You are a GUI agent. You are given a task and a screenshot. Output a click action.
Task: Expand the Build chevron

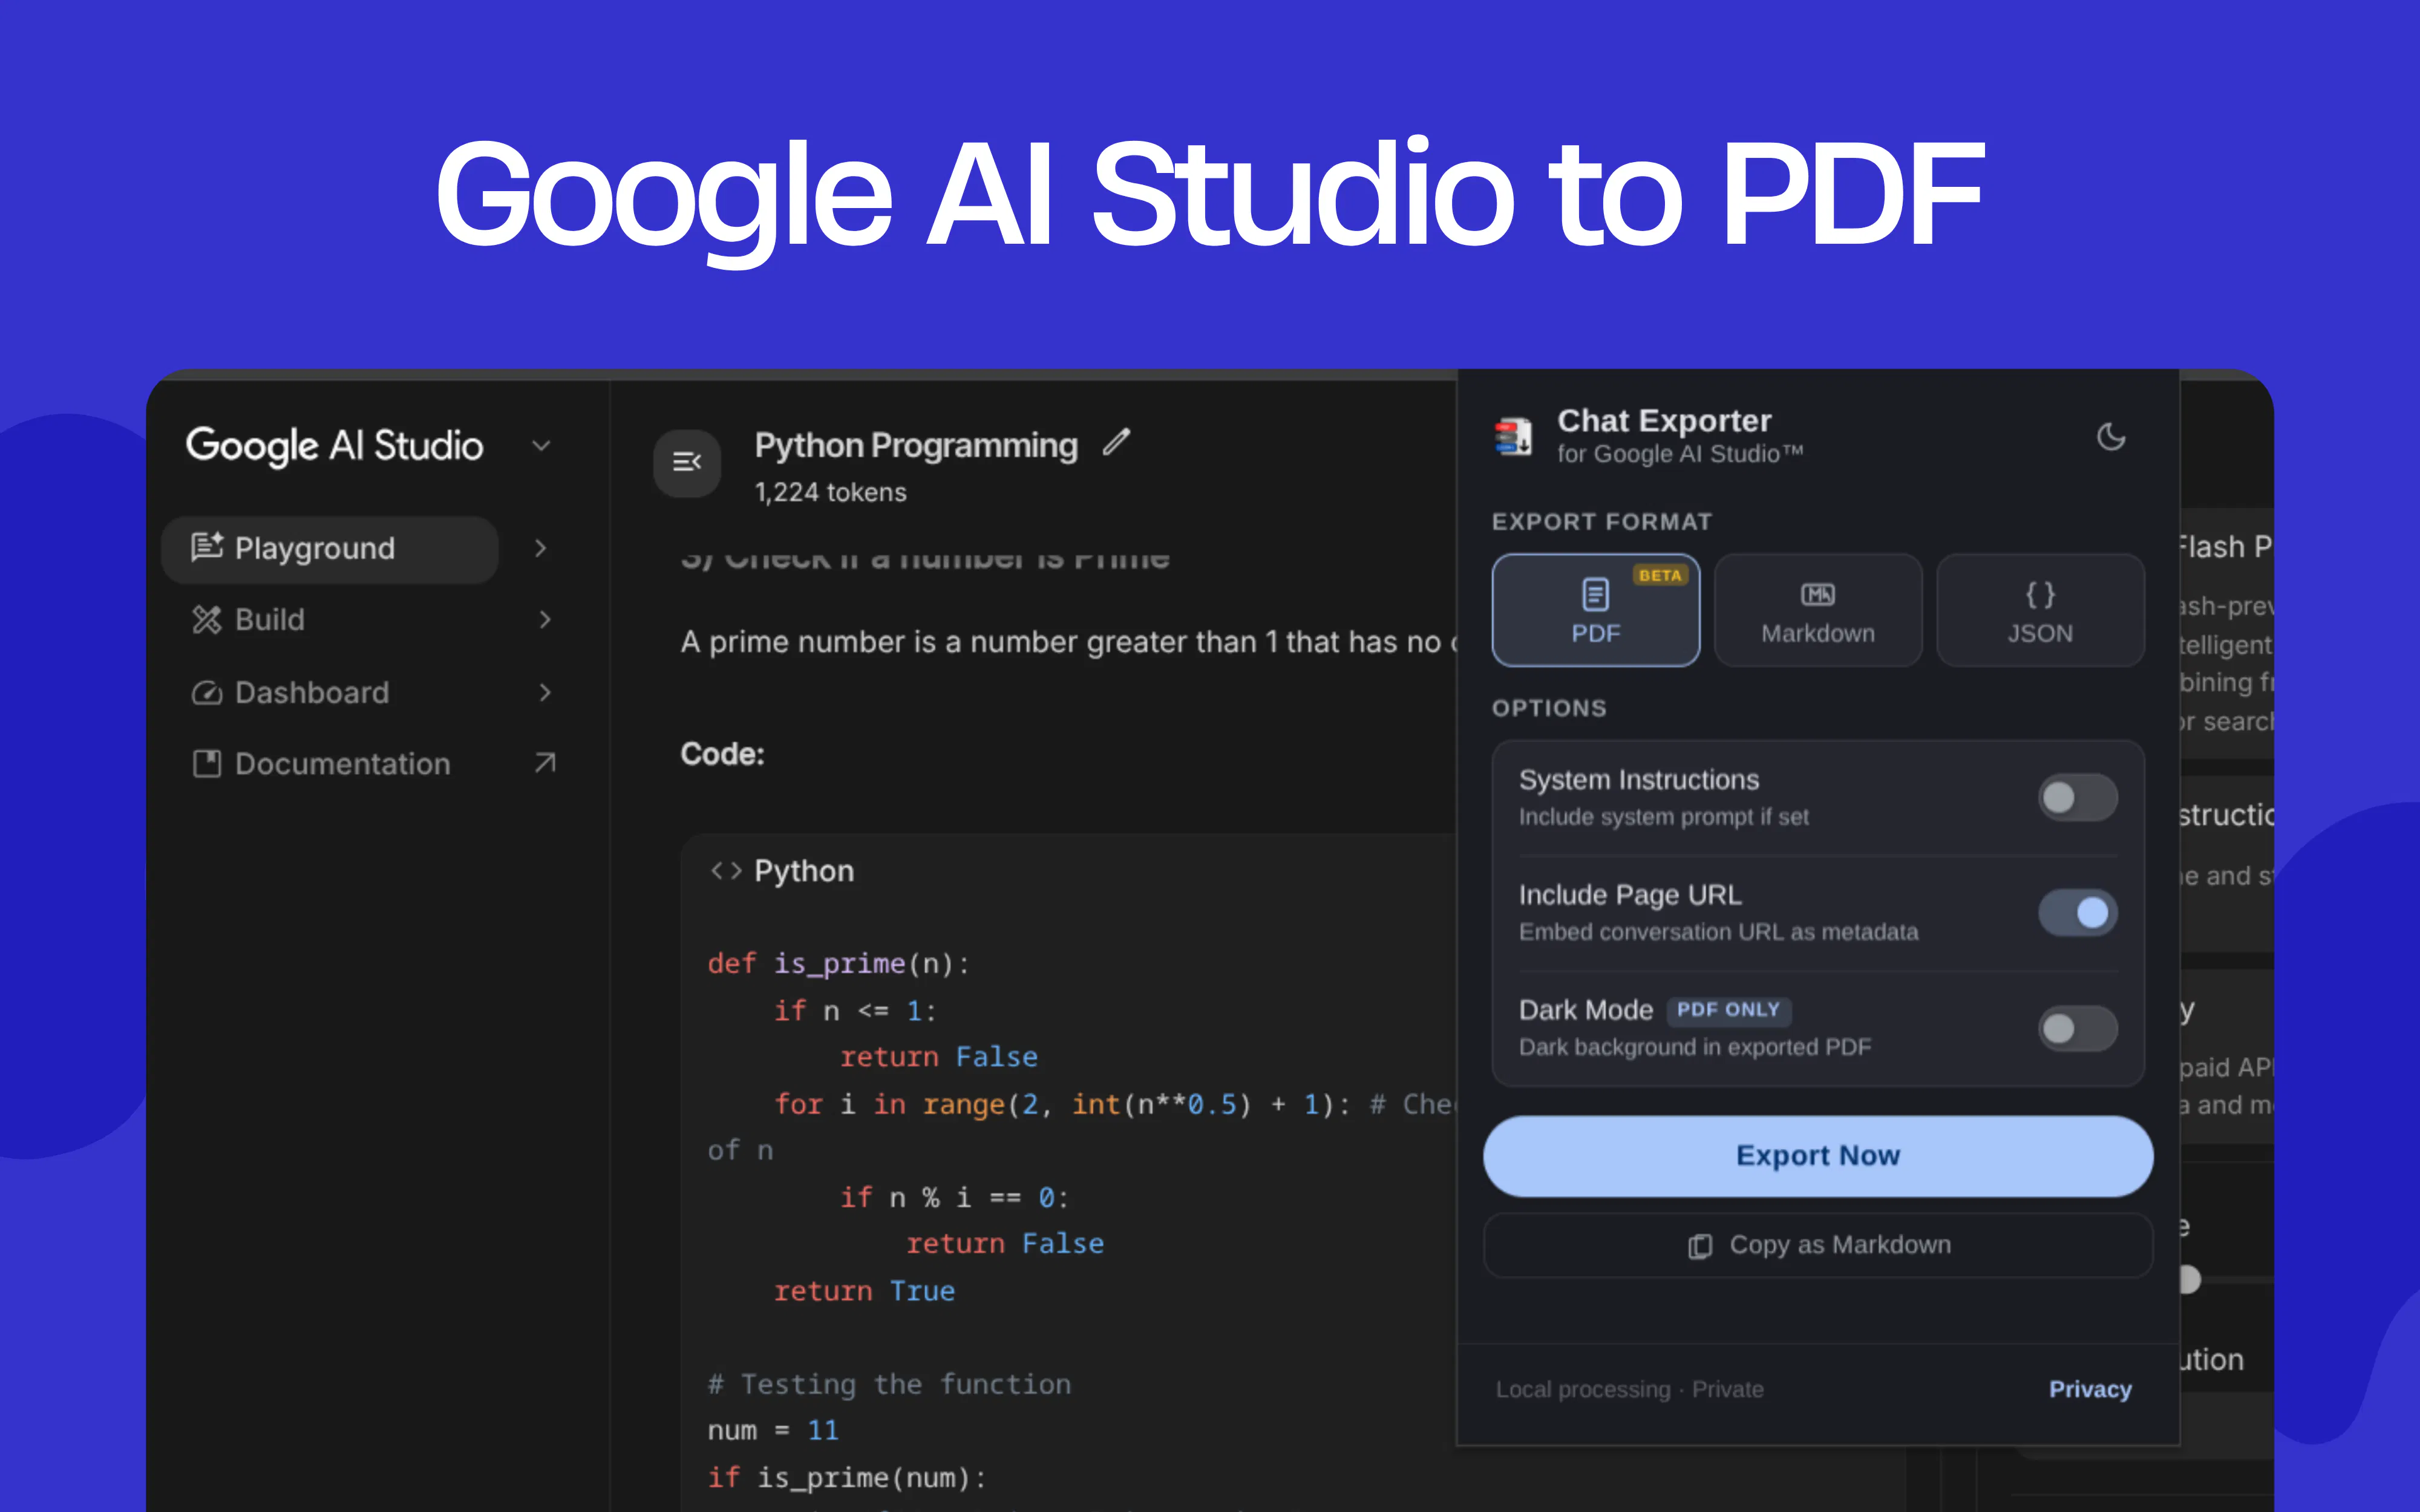coord(545,620)
